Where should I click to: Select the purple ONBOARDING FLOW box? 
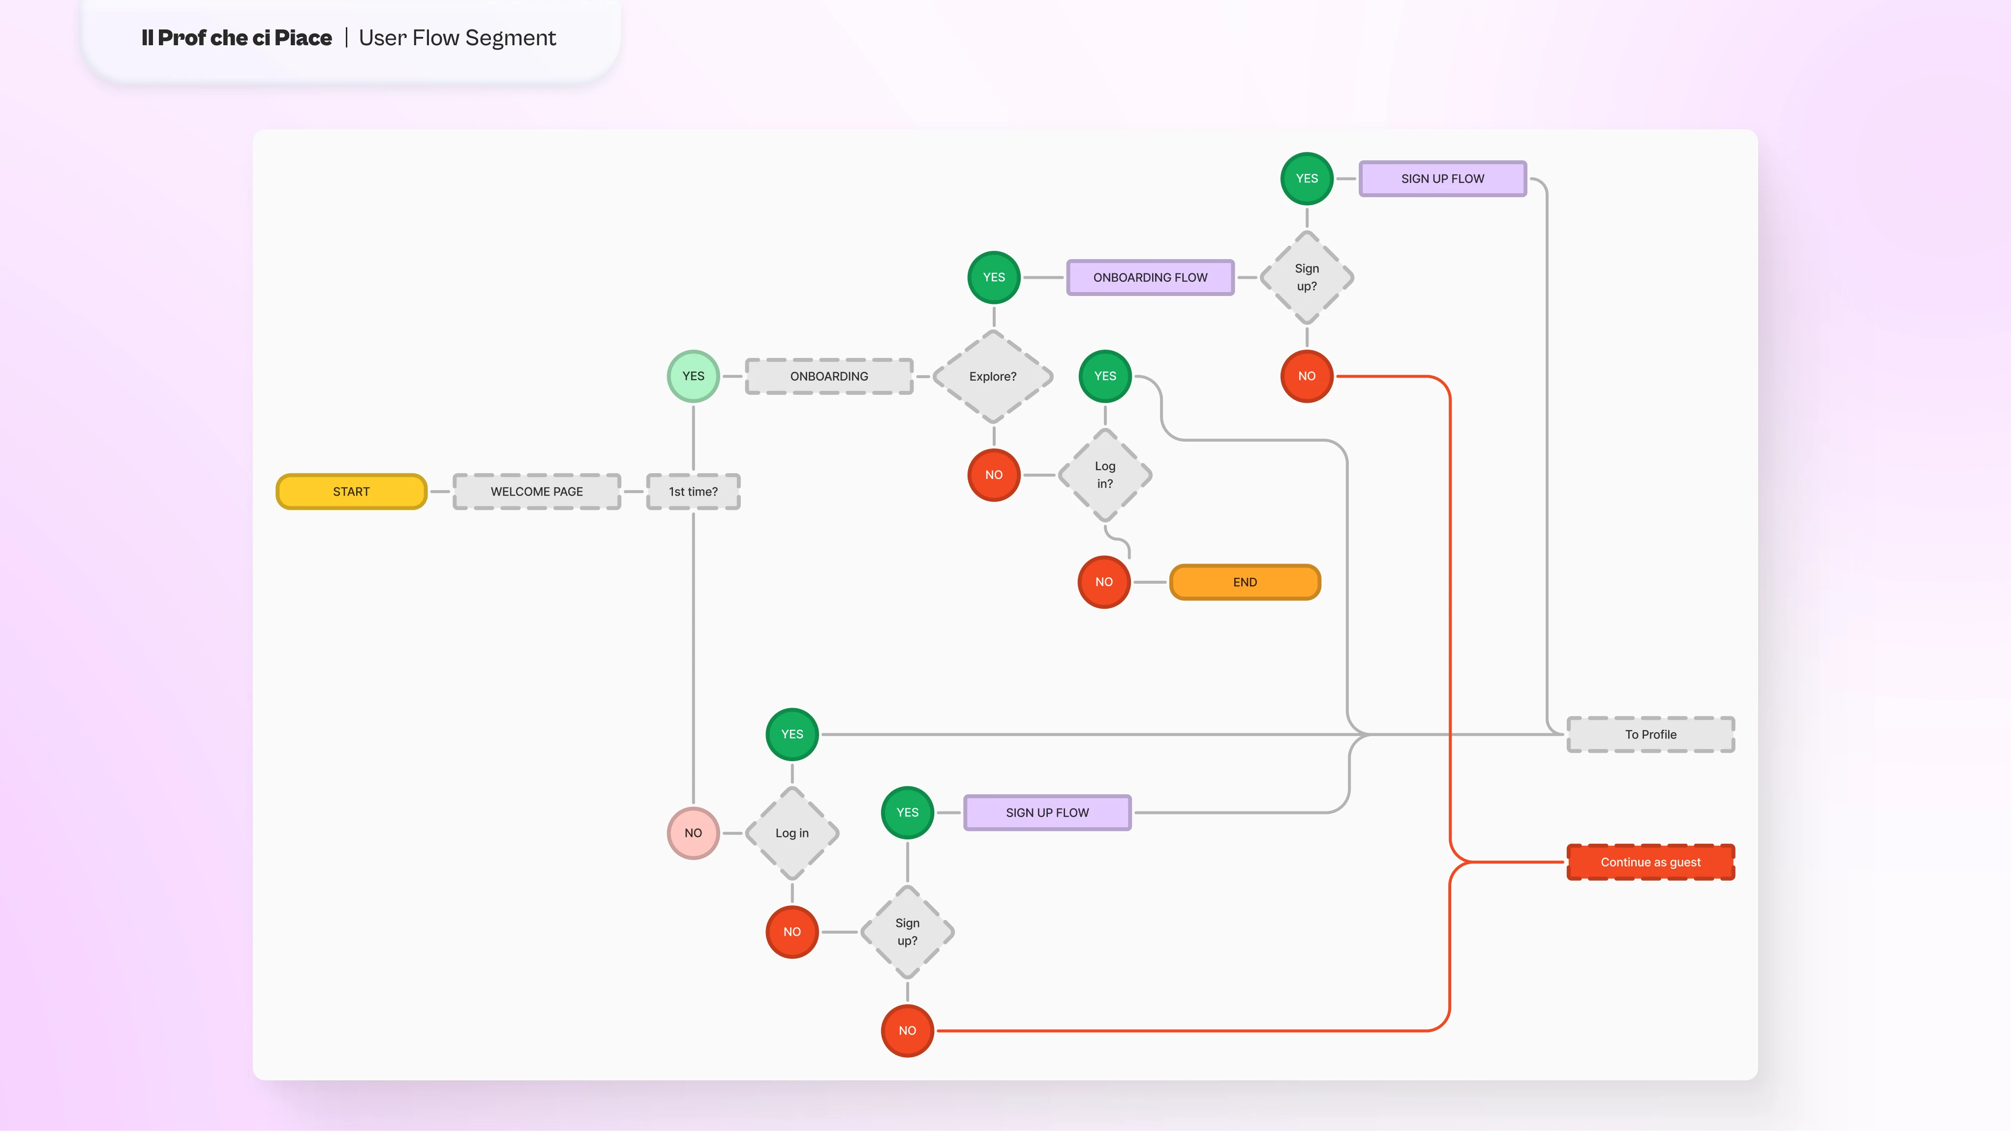click(x=1150, y=277)
